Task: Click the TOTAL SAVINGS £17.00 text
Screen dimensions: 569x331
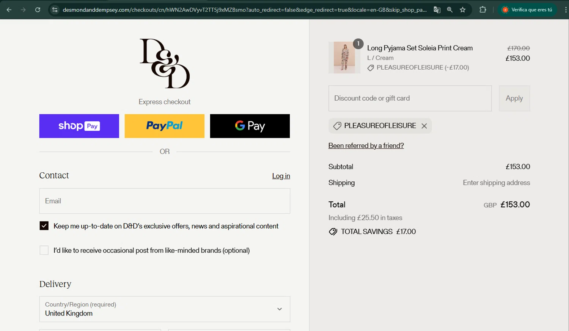Action: coord(378,232)
